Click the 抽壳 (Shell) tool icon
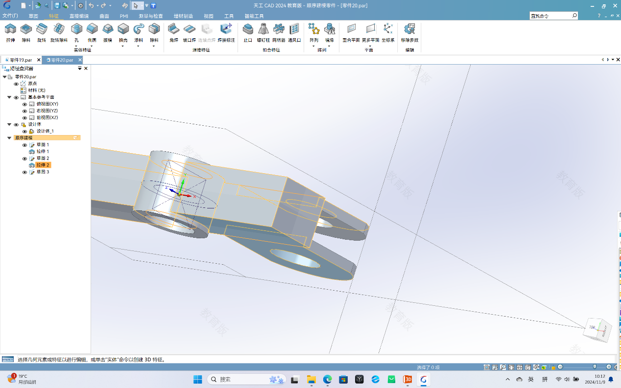 (x=123, y=29)
